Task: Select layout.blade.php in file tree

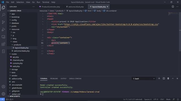Action: click(x=22, y=48)
